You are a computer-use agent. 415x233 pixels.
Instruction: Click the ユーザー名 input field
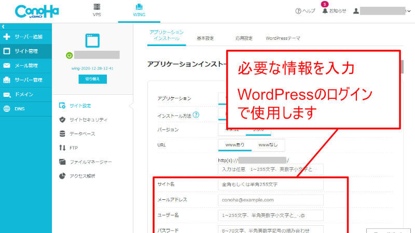point(270,215)
